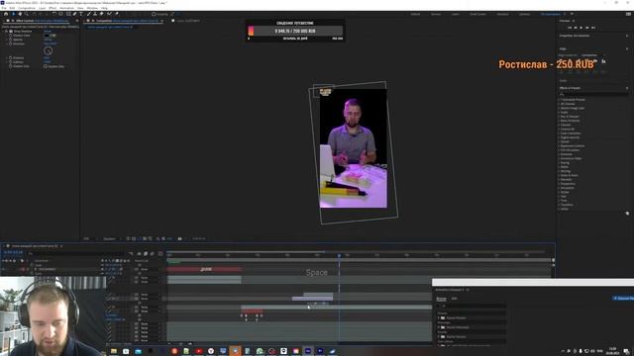Open File Explorer from the taskbar
Viewport: 634px width, 356px height.
tap(114, 351)
